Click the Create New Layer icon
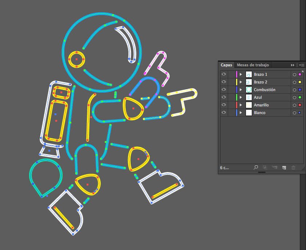The width and height of the screenshot is (306, 250). tap(284, 167)
